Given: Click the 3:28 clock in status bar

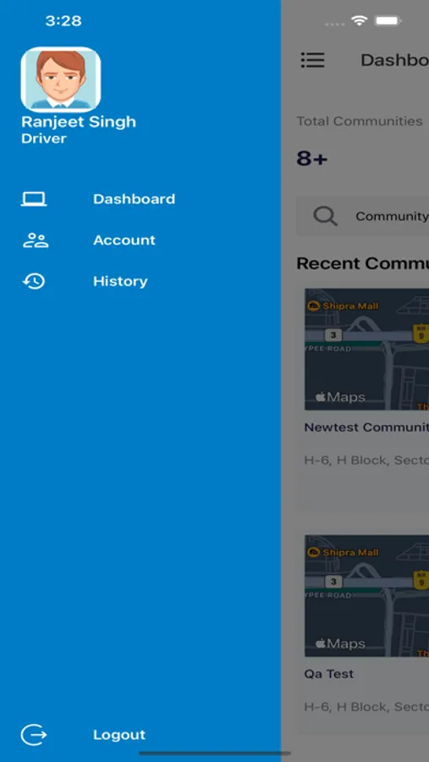Looking at the screenshot, I should pyautogui.click(x=63, y=21).
